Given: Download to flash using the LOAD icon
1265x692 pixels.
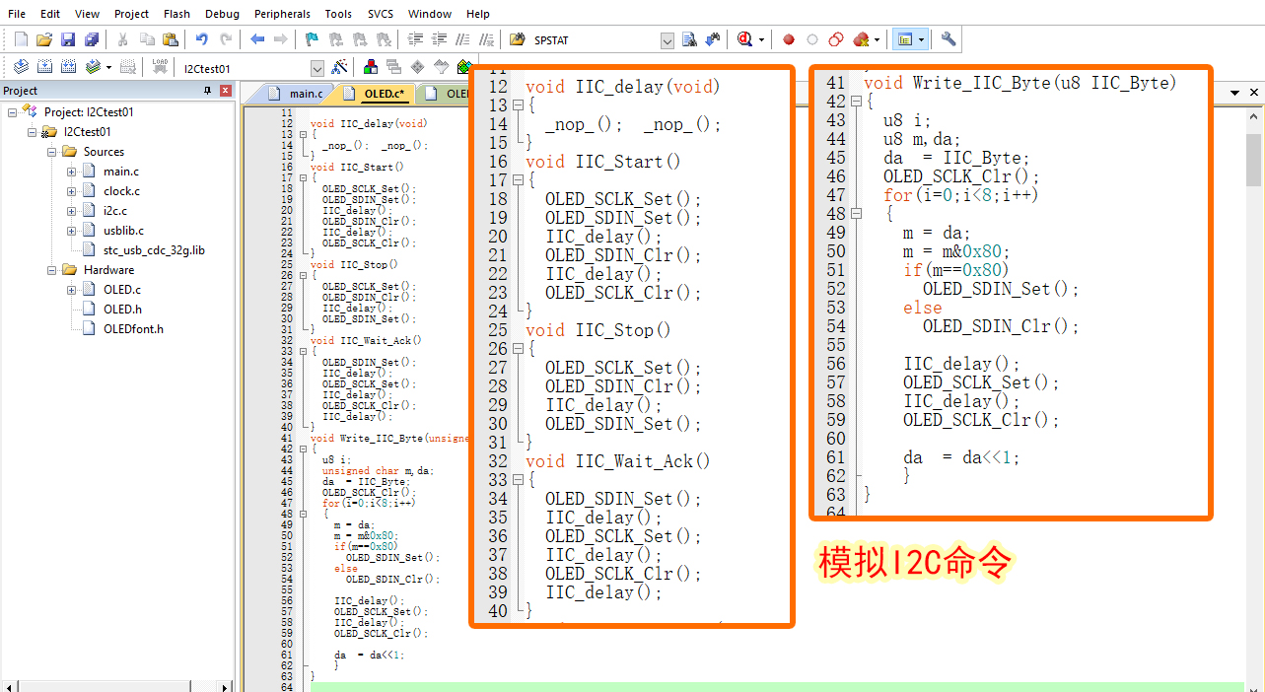Looking at the screenshot, I should pyautogui.click(x=160, y=67).
